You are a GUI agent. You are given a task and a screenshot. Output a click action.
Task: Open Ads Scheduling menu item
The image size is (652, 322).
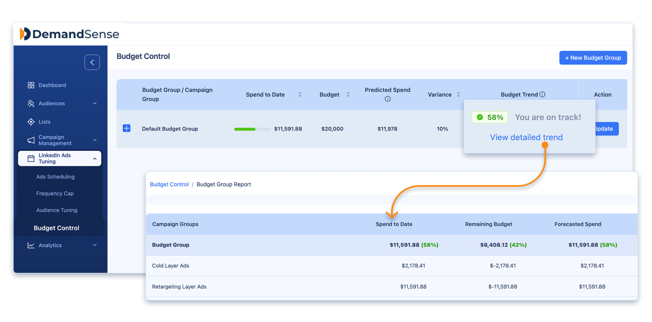(55, 177)
